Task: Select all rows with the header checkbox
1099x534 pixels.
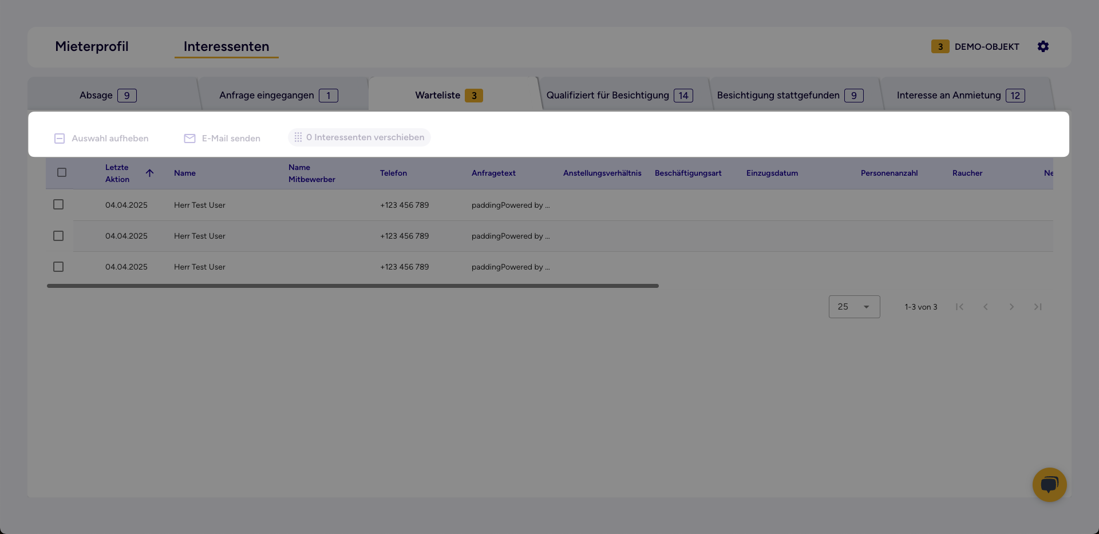Action: click(61, 172)
